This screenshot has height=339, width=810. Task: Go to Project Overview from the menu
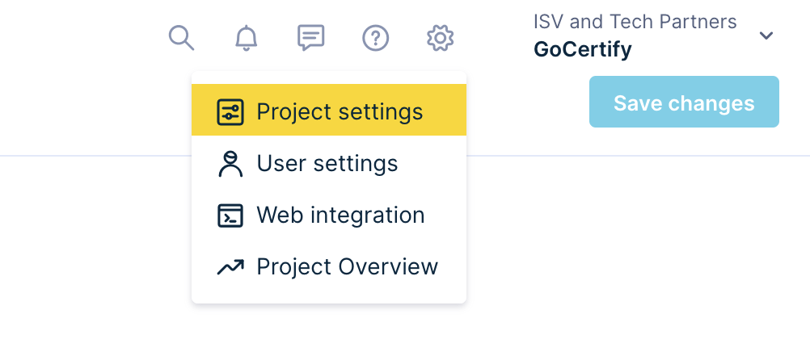tap(347, 267)
